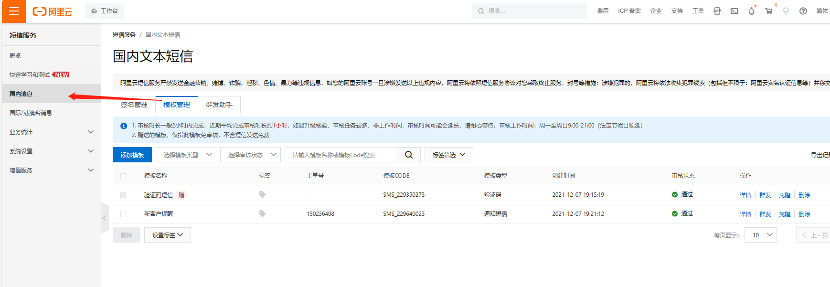Open 详情 for 新客户提醒

(x=745, y=214)
